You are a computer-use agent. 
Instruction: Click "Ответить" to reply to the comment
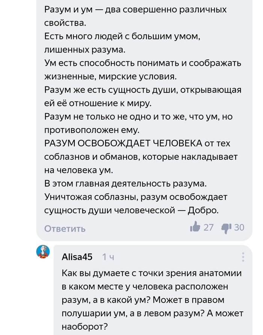[65, 229]
